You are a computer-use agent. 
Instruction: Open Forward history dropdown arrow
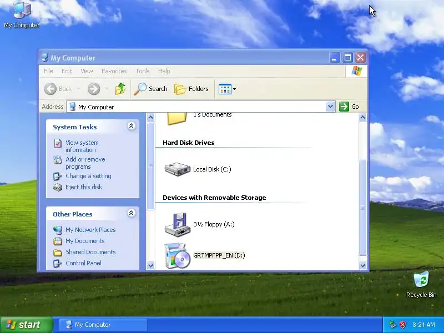[x=107, y=89]
